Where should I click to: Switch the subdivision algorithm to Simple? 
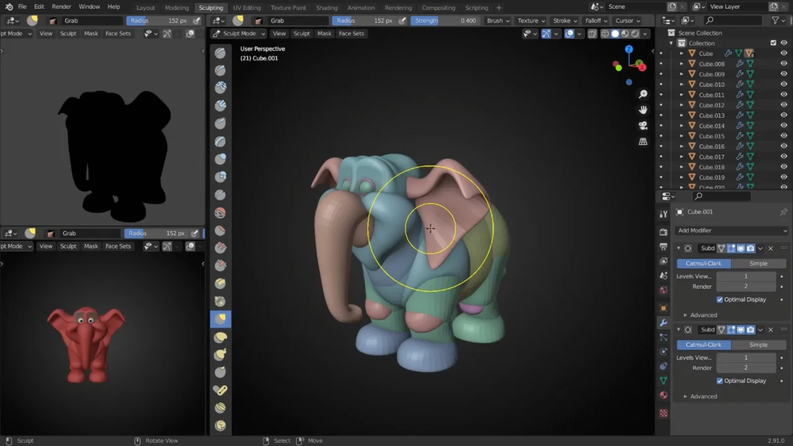click(759, 263)
